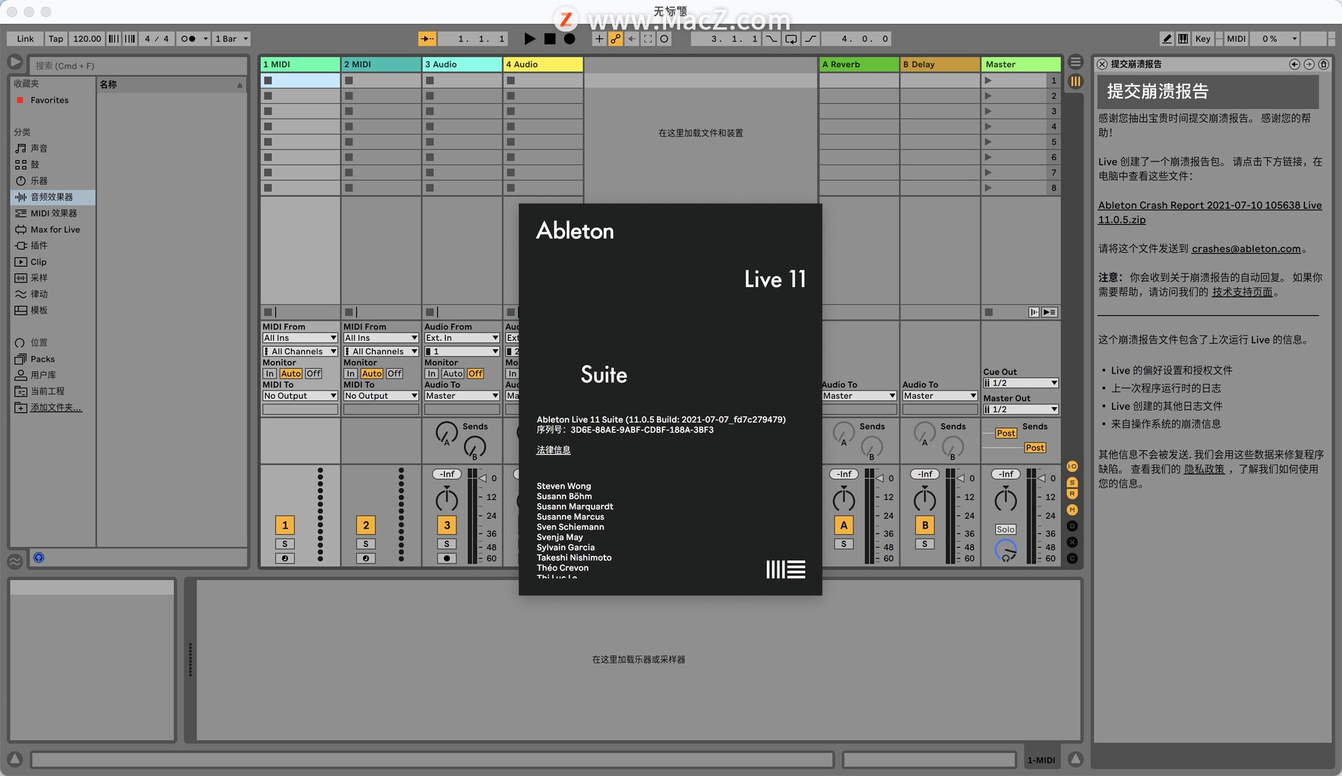Image resolution: width=1342 pixels, height=776 pixels.
Task: Launch Master scene 1
Action: [x=988, y=80]
